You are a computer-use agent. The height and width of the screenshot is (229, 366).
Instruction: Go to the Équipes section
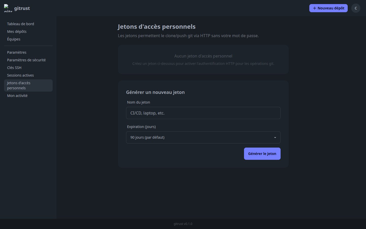click(13, 39)
